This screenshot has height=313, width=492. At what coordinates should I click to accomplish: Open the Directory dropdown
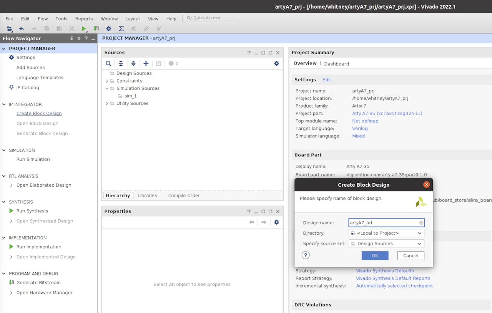click(x=386, y=233)
